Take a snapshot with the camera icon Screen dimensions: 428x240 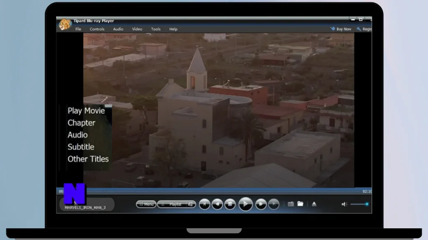[x=291, y=204]
